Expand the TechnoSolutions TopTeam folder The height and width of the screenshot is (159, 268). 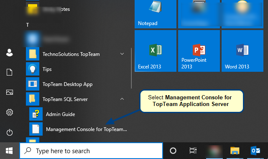tap(122, 54)
